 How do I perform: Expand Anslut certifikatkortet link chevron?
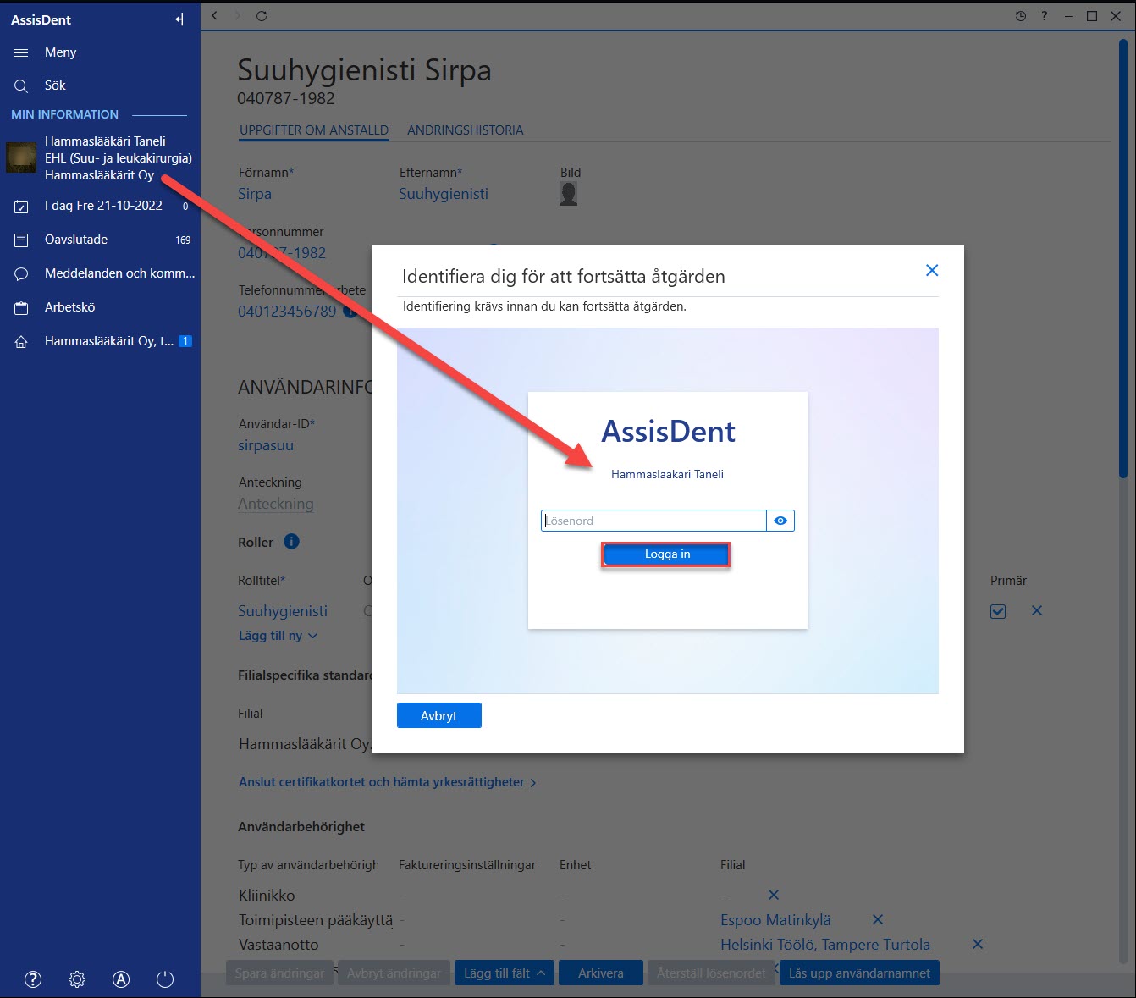click(x=532, y=783)
